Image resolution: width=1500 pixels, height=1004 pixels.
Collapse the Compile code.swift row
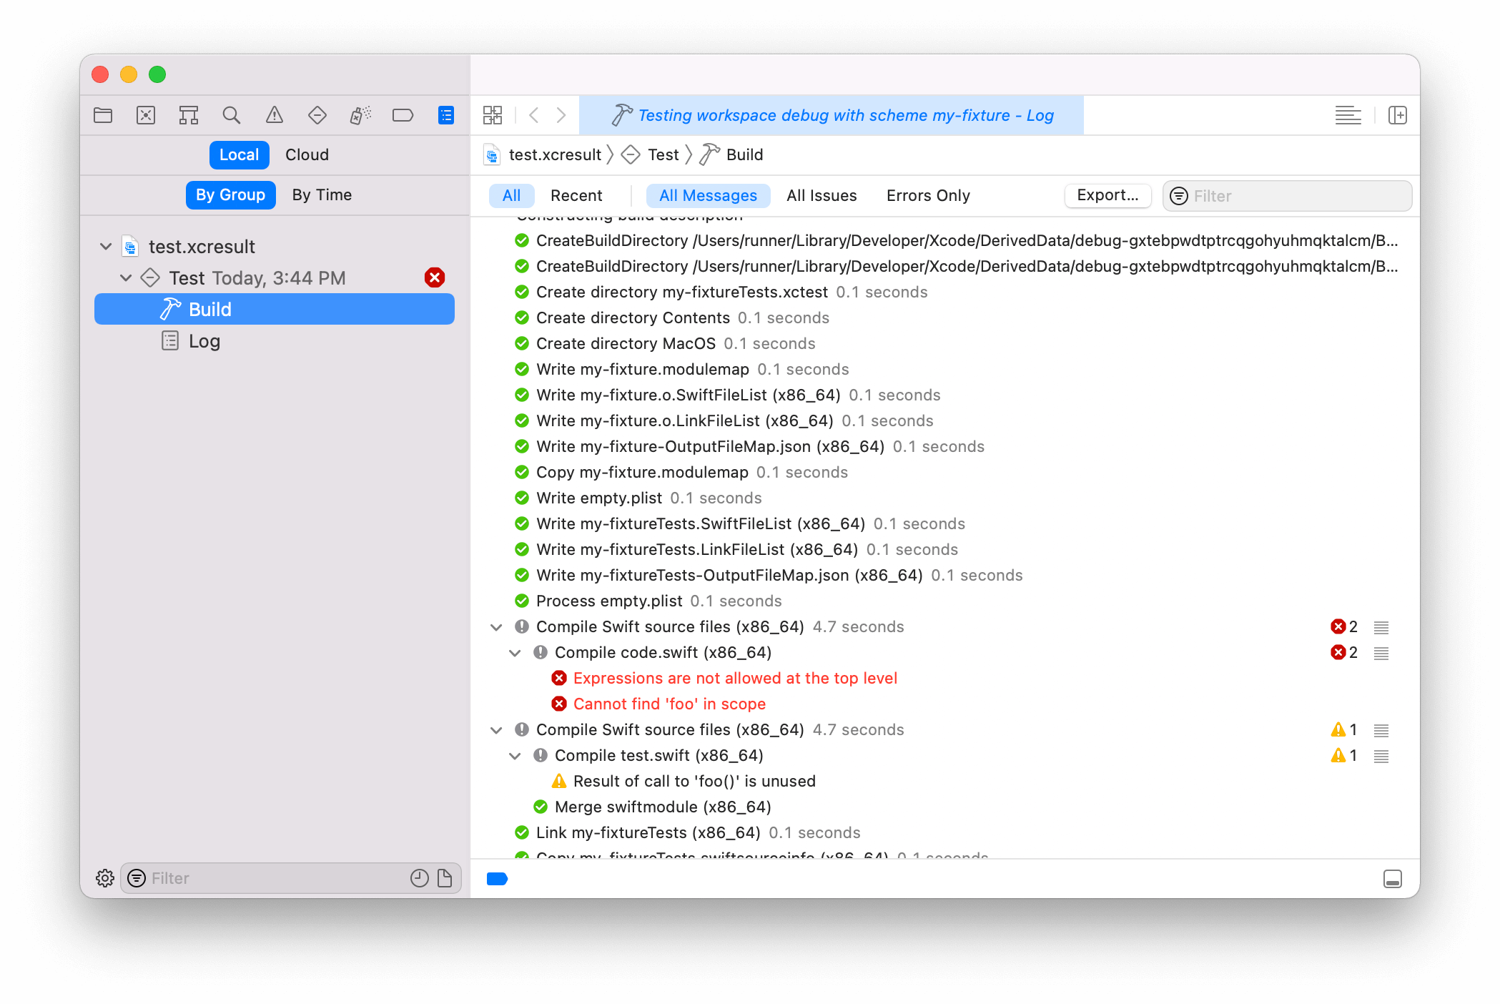click(515, 653)
